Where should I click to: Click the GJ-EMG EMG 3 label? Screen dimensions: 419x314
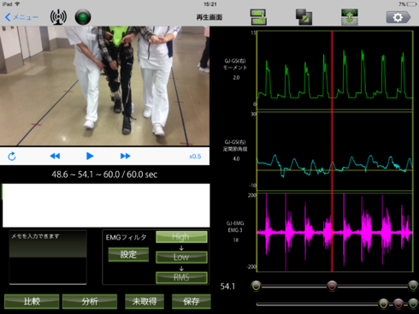235,227
